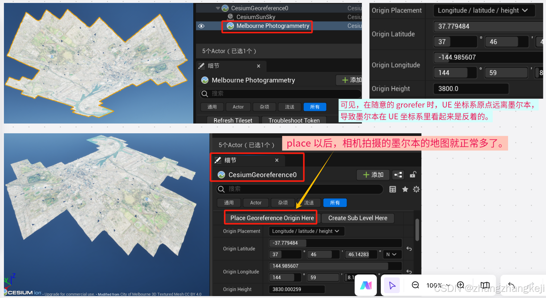This screenshot has width=546, height=298.
Task: Select the pointer tool in the bottom toolbar
Action: click(x=392, y=285)
